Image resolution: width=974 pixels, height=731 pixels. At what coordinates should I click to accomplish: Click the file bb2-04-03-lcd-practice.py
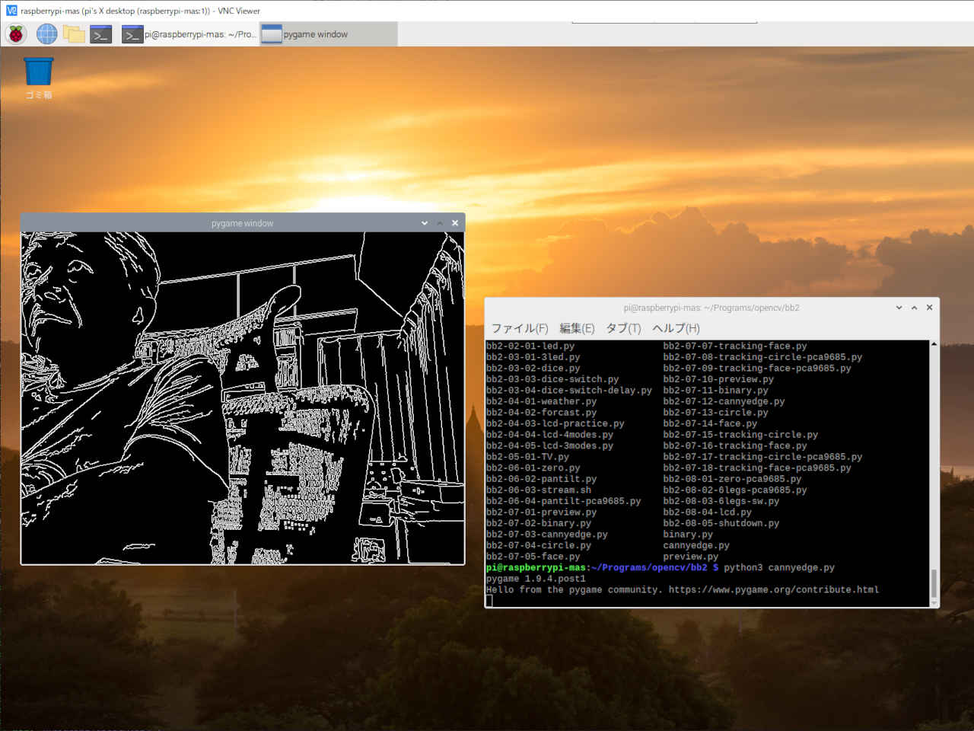(x=555, y=423)
